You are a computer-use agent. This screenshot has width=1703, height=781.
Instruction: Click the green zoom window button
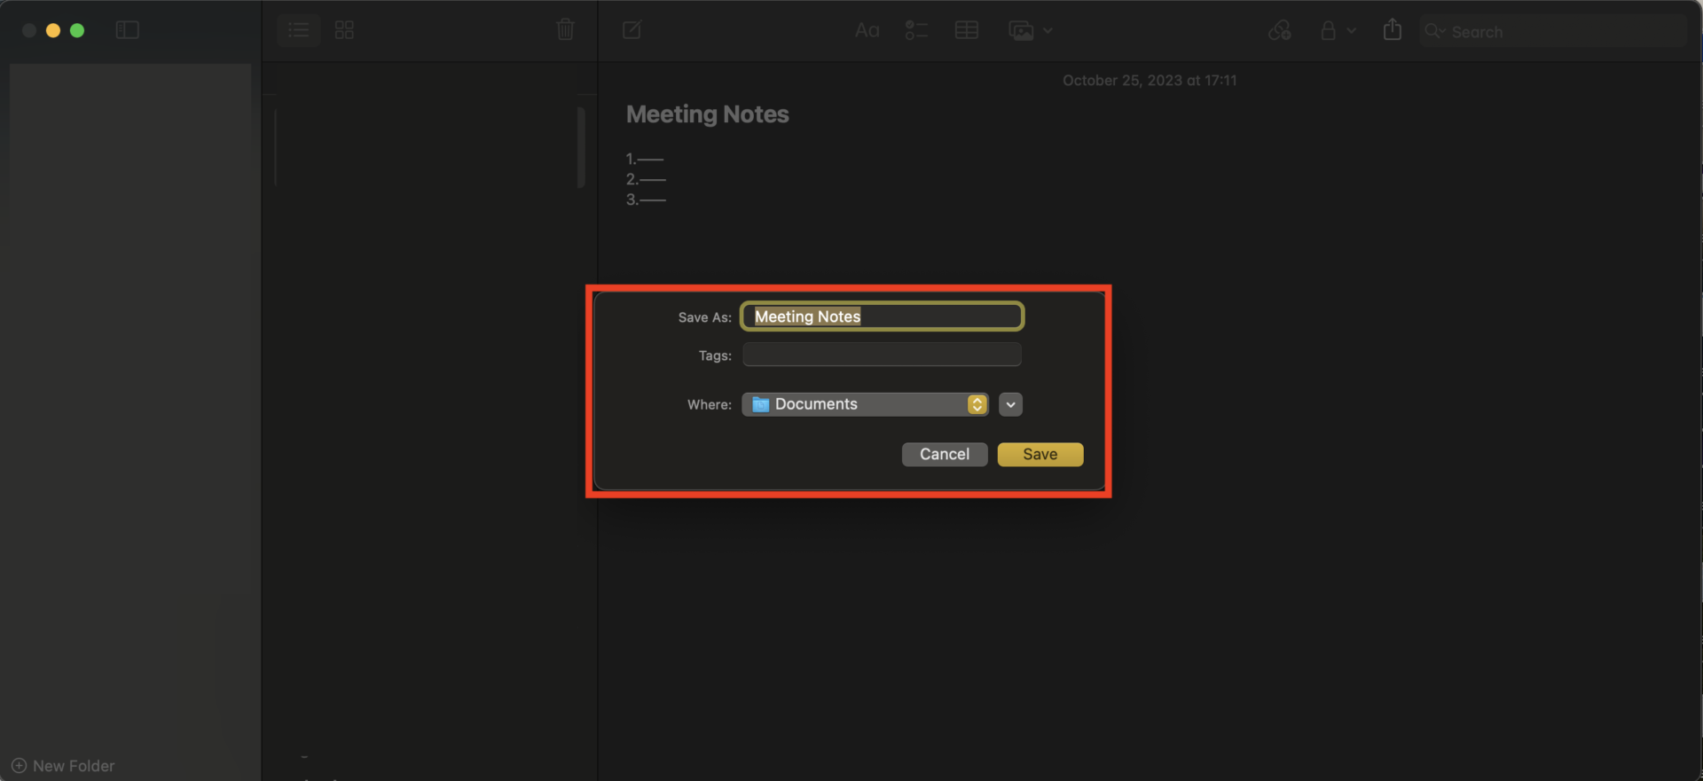[x=77, y=30]
